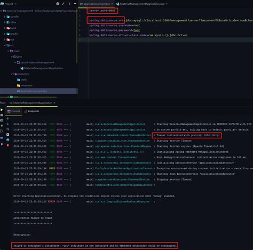253x250 pixels.
Task: Open Project panel options (vertical dots)
Action: pos(69,4)
